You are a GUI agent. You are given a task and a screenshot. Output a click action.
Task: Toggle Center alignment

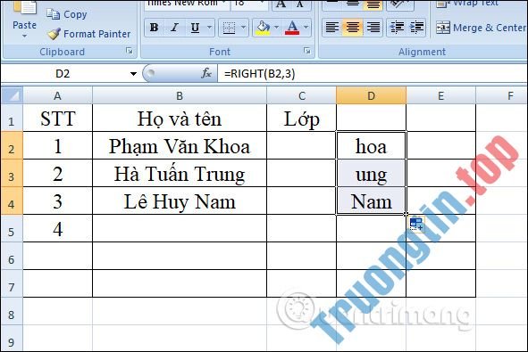[353, 28]
